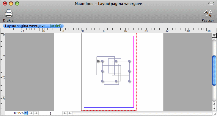
Task: Click the scroll down arrow in vertical scrollbar
Action: pos(214,108)
